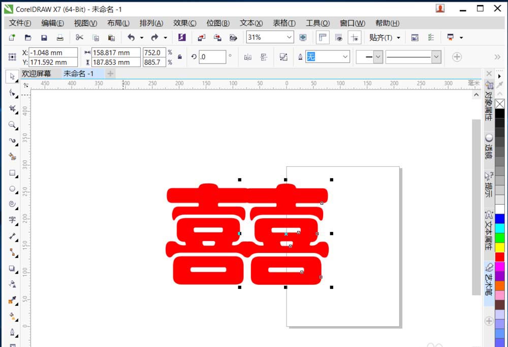Open the 文件(F) menu

tap(20, 23)
